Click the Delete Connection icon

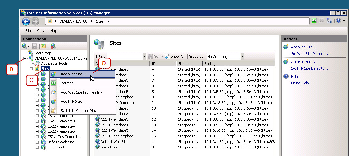(x=53, y=46)
